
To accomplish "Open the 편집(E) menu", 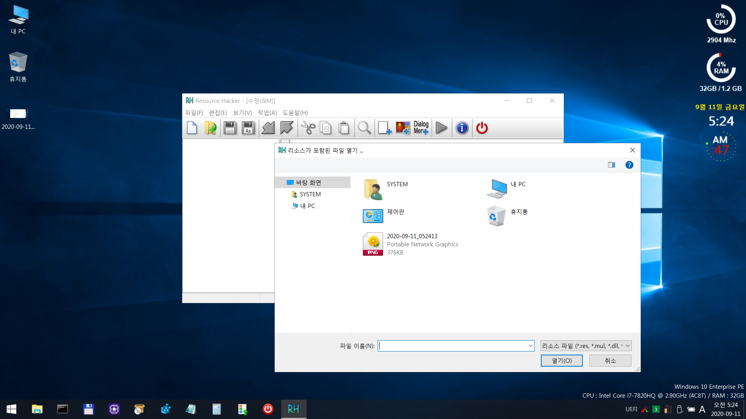I will [218, 113].
